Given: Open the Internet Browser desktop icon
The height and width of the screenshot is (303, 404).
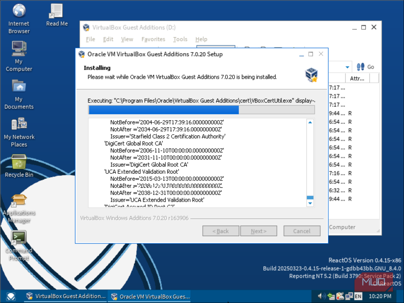Looking at the screenshot, I should [19, 19].
